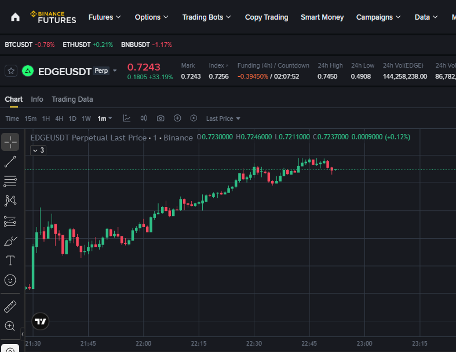
Task: Open the 1m interval dropdown
Action: click(105, 118)
